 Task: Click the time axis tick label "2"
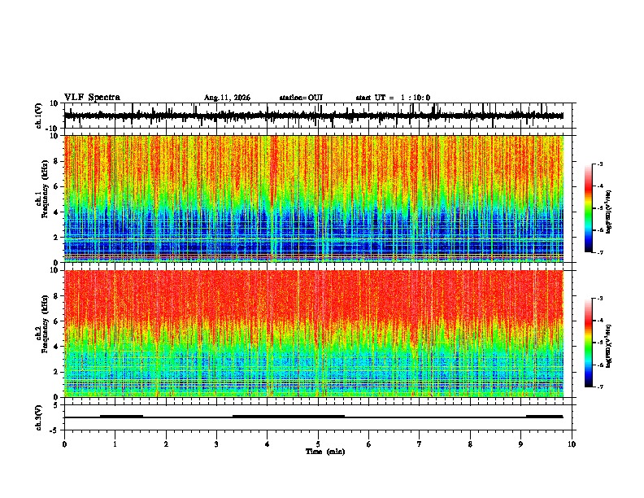(166, 444)
